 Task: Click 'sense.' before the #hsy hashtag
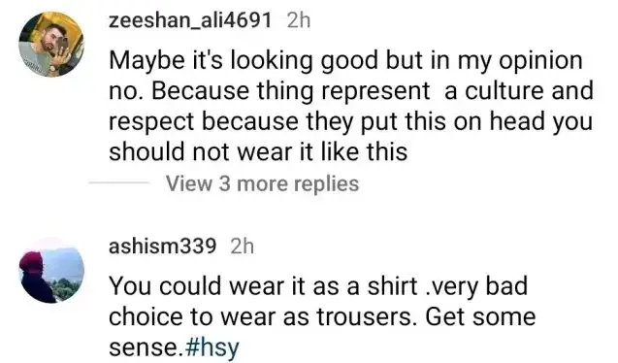click(146, 347)
